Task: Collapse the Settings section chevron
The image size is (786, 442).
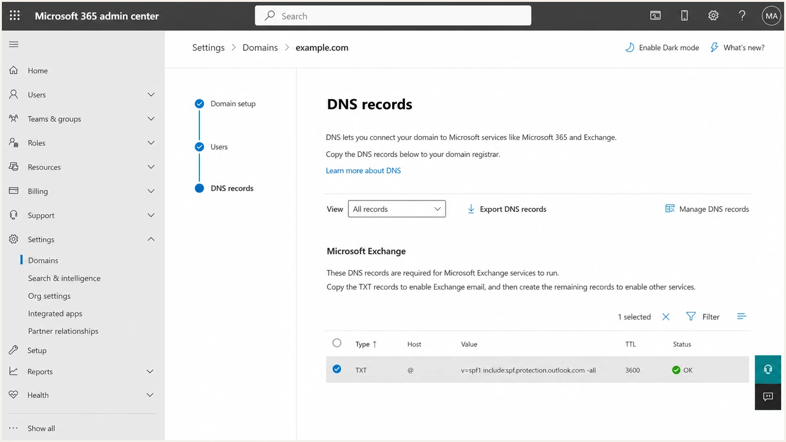Action: click(x=151, y=239)
